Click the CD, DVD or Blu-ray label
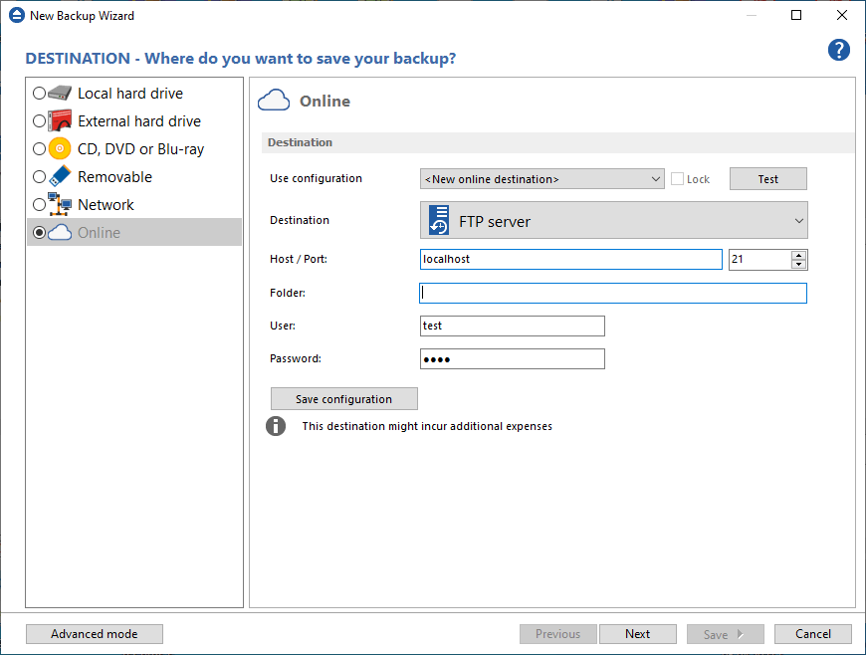The height and width of the screenshot is (655, 866). coord(140,149)
